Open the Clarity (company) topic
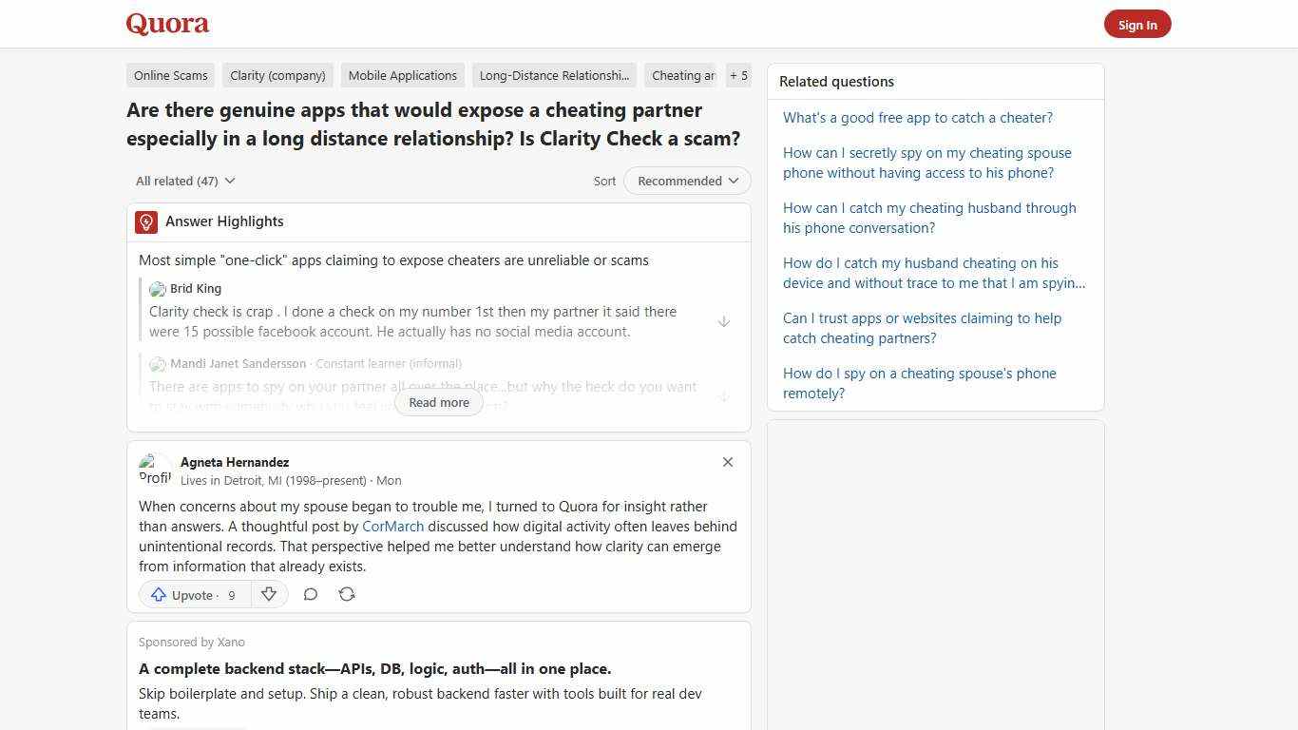 tap(277, 75)
